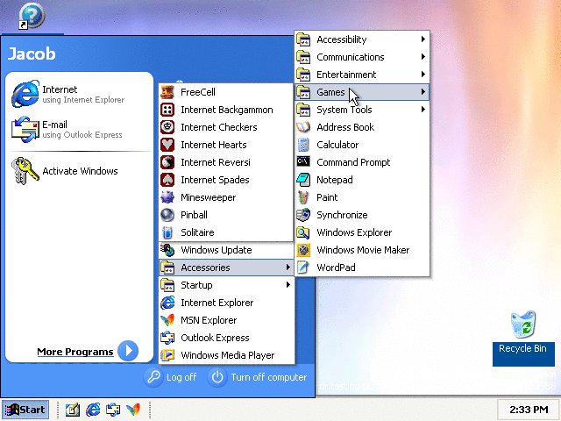
Task: Click the Internet Checkers icon
Action: [167, 127]
